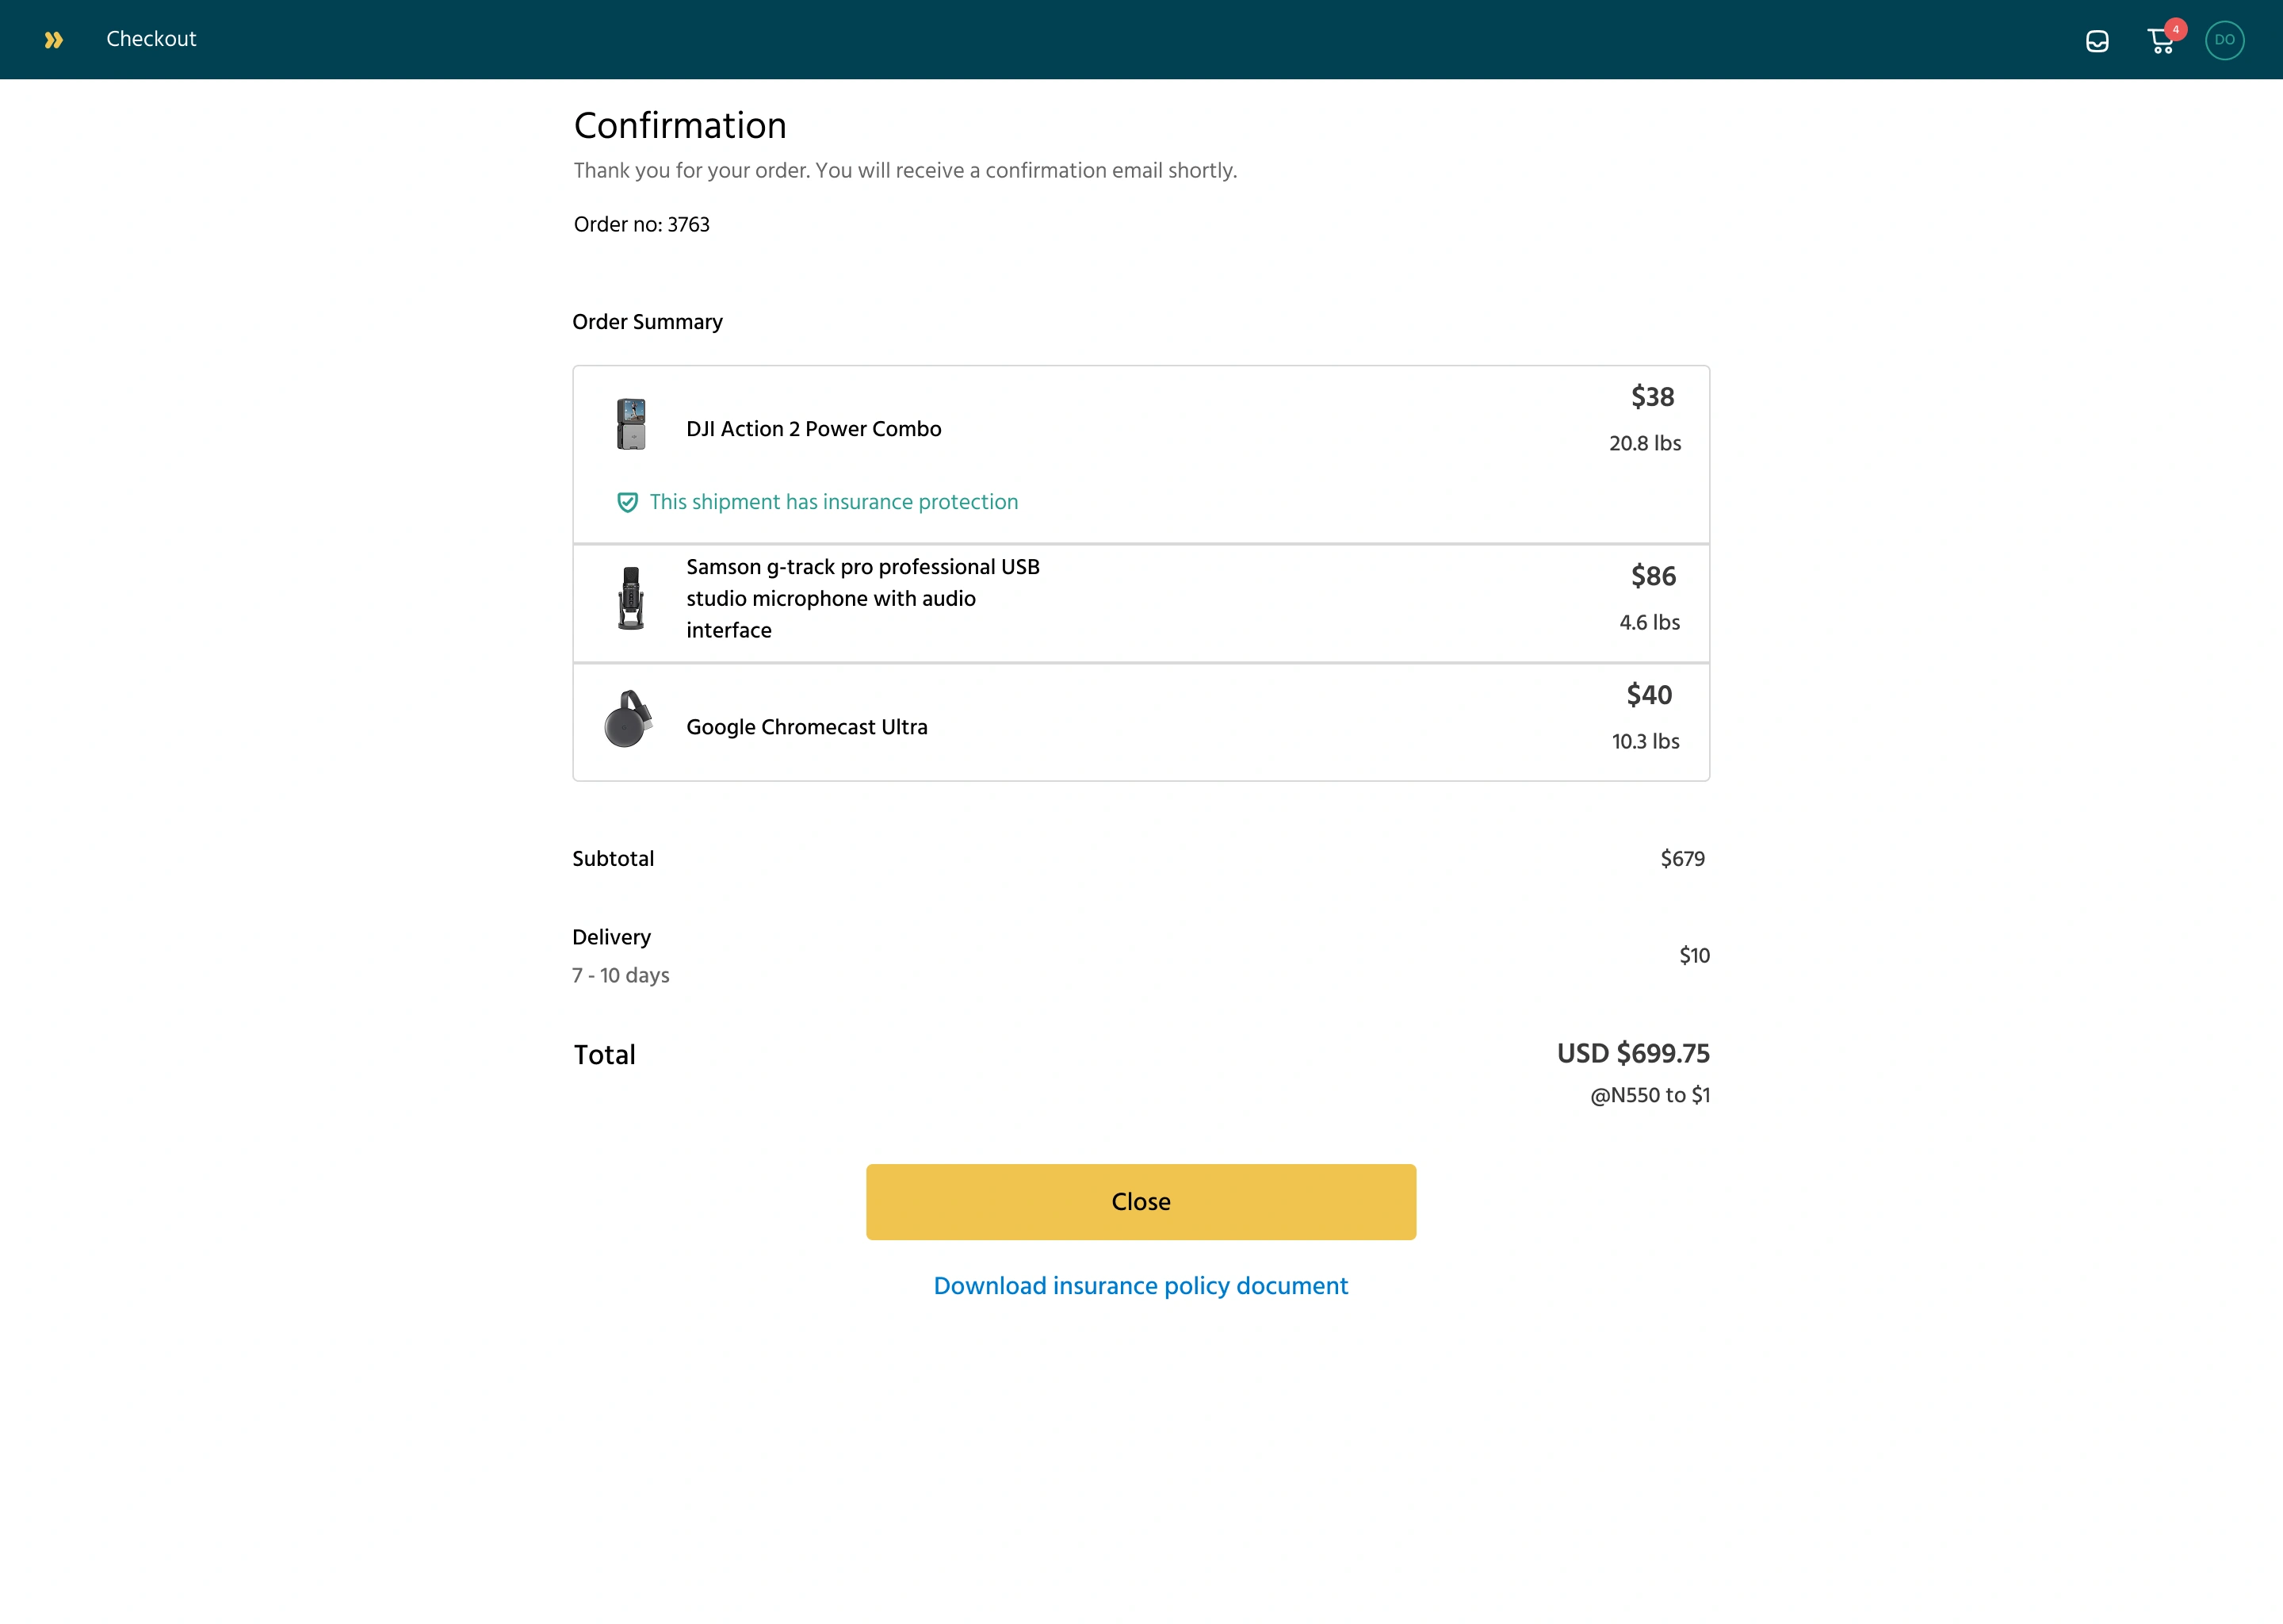Click the Google Chromecast Ultra item name
The image size is (2283, 1624).
(807, 727)
